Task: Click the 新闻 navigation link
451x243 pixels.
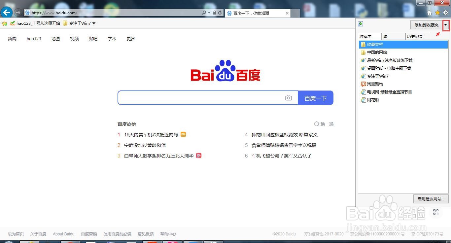Action: 12,39
